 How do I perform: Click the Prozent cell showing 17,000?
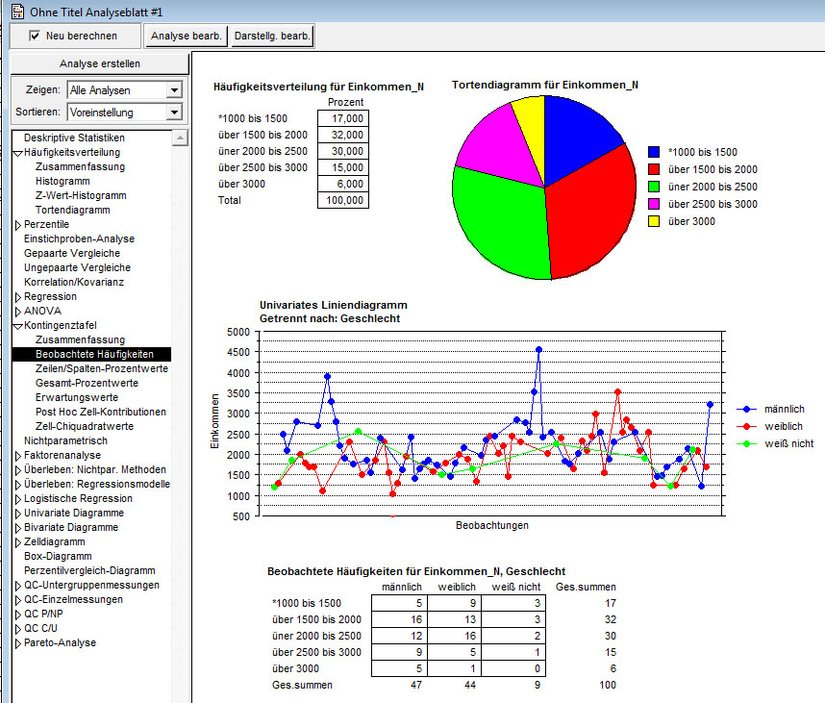click(x=343, y=118)
